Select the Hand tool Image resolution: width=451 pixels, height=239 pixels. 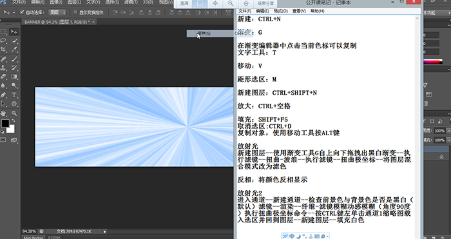[3, 113]
